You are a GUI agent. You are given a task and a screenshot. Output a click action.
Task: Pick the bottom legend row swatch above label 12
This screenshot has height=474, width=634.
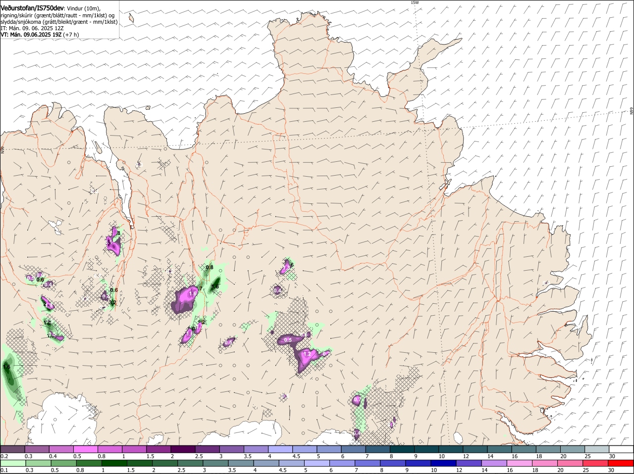click(470, 463)
